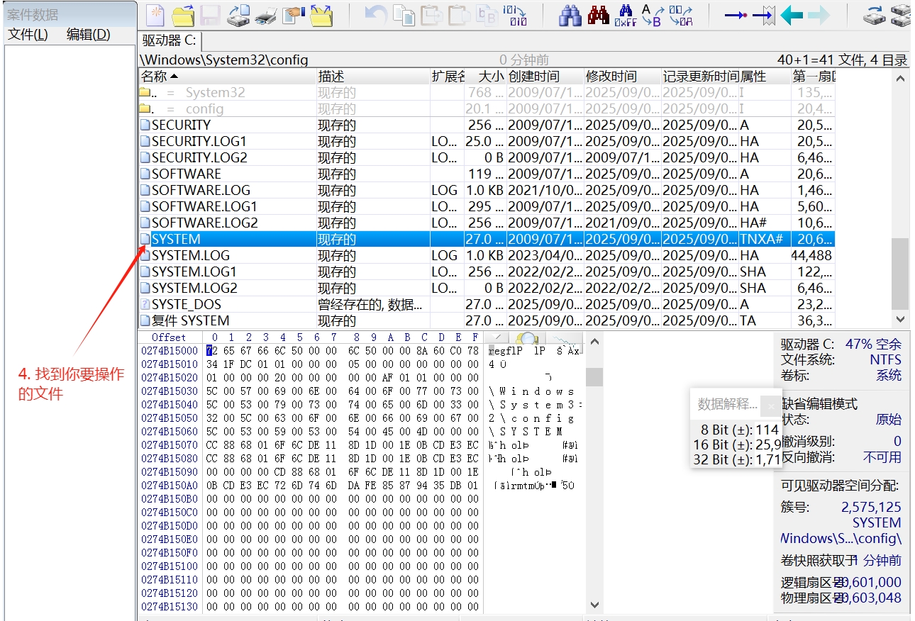This screenshot has height=621, width=915.
Task: Click the red binoculars Find Hex icon
Action: (598, 15)
